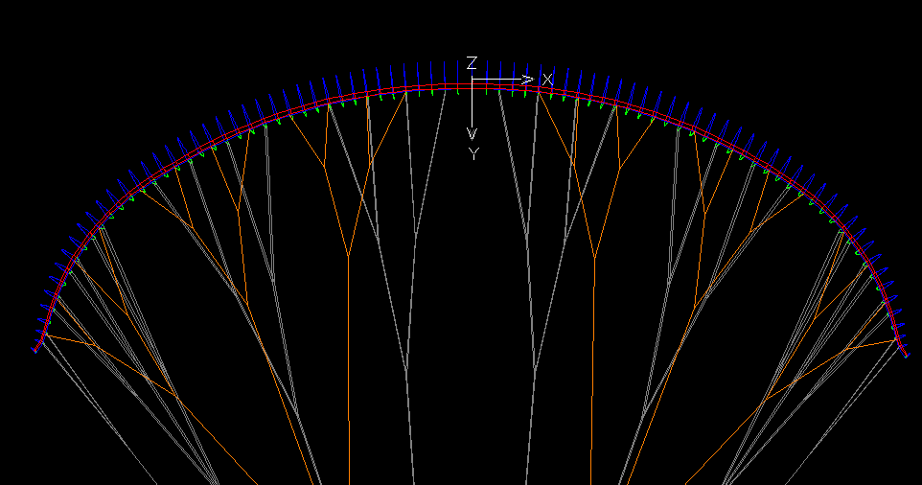
Task: Click the grey line junction left of center
Action: click(x=407, y=370)
